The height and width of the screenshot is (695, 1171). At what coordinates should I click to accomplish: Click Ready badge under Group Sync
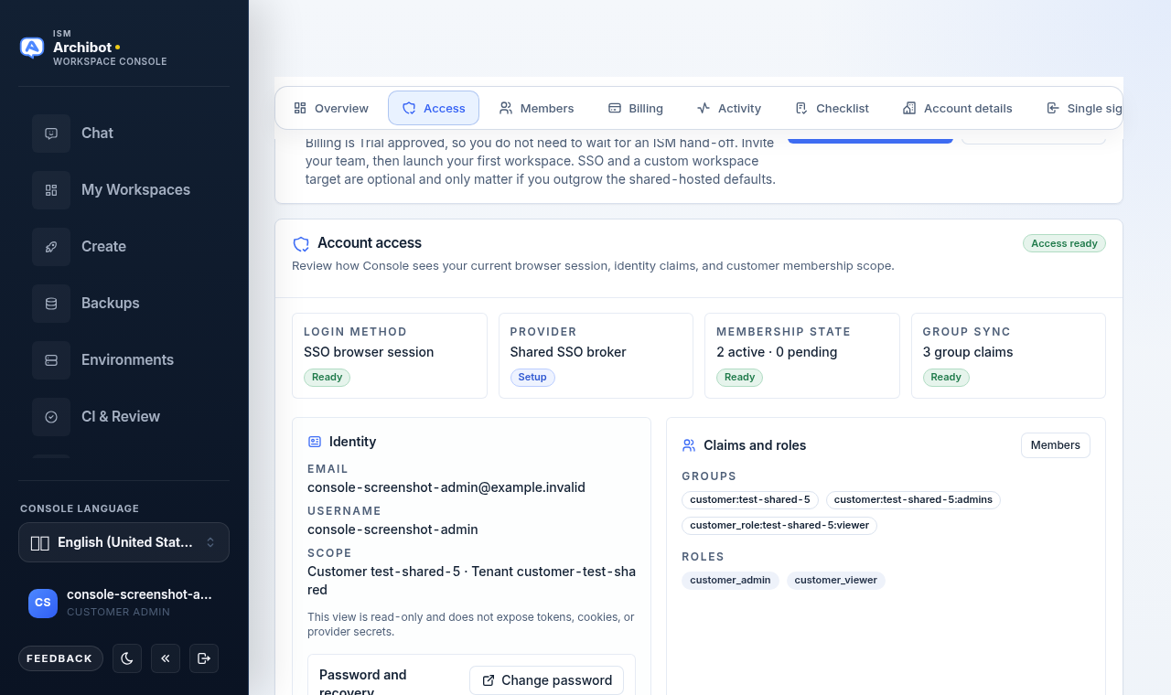click(x=946, y=378)
